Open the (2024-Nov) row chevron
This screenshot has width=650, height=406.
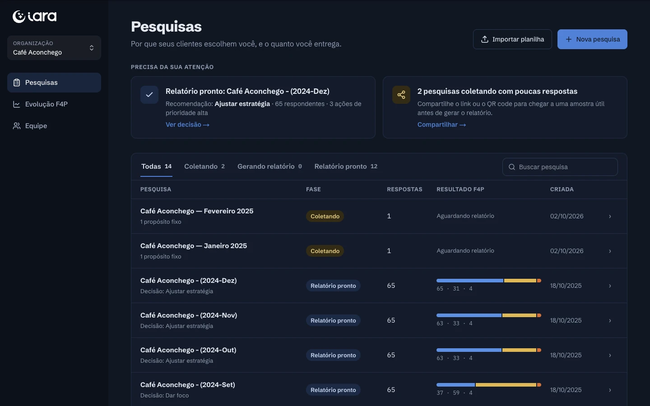pyautogui.click(x=610, y=321)
